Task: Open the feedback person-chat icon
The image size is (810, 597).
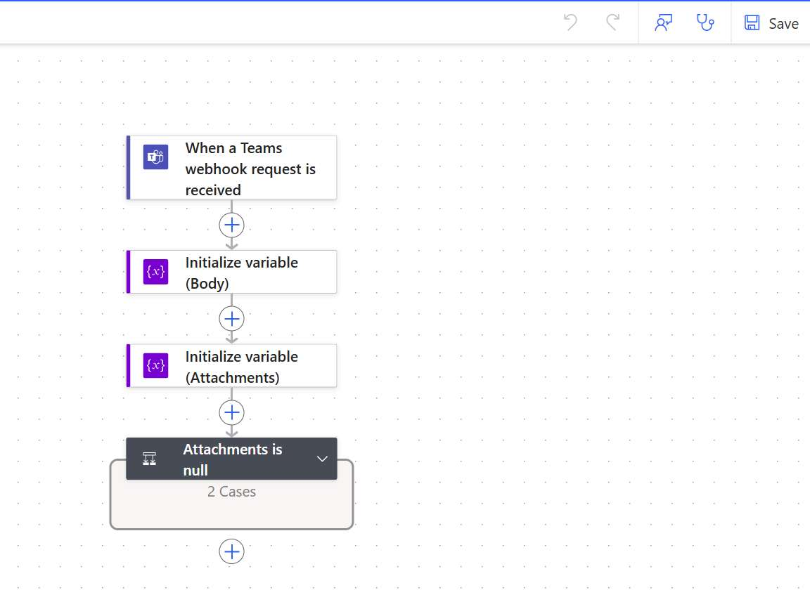Action: 663,22
